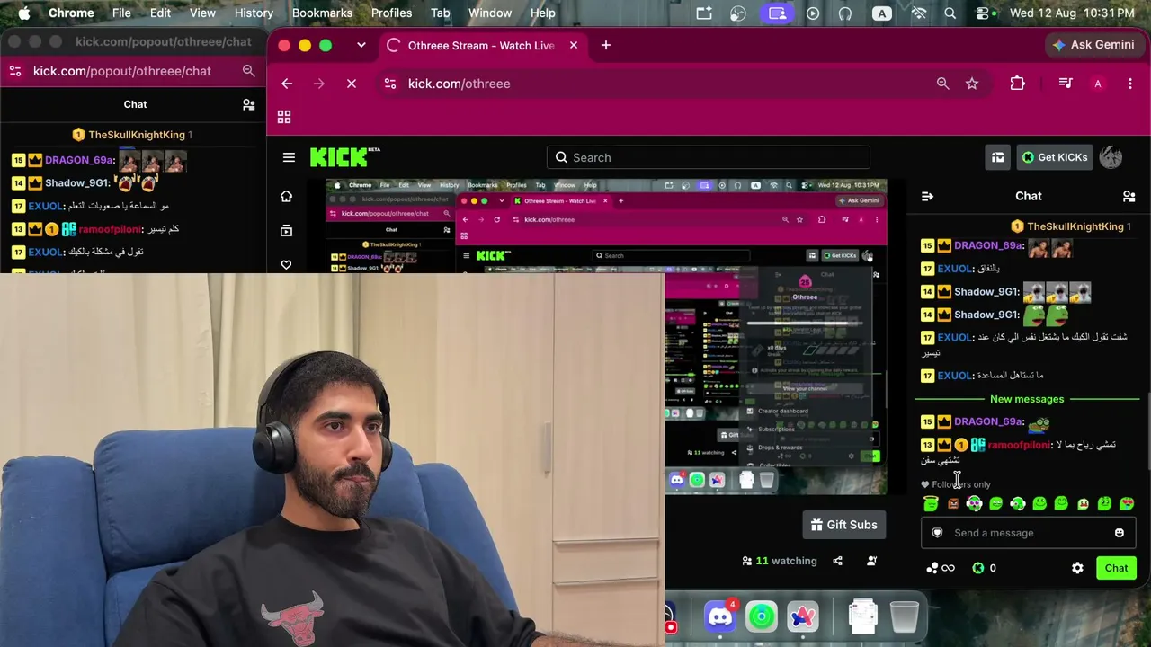The height and width of the screenshot is (647, 1151).
Task: Bookmark this page with the star icon
Action: point(972,84)
